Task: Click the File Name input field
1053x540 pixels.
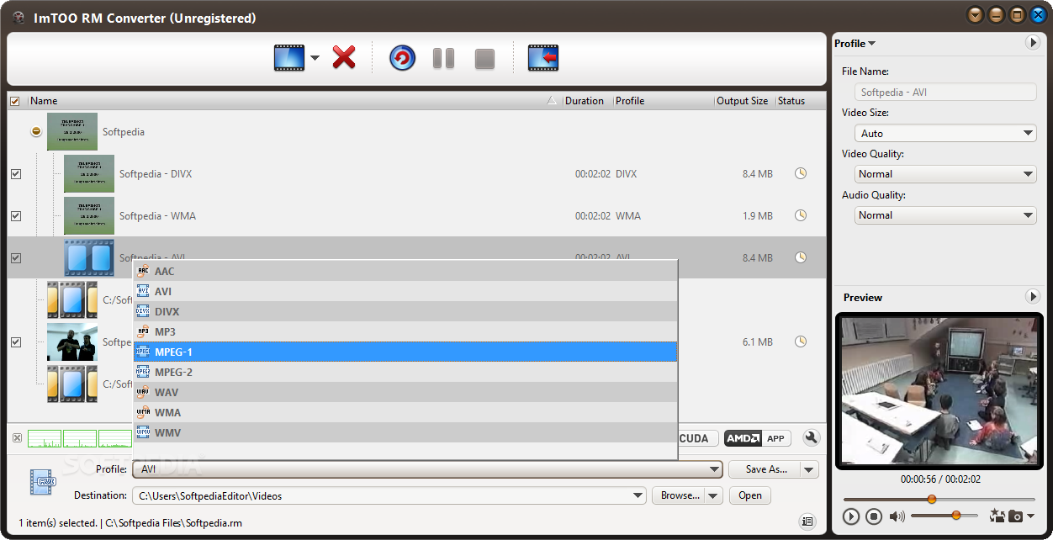Action: [x=945, y=93]
